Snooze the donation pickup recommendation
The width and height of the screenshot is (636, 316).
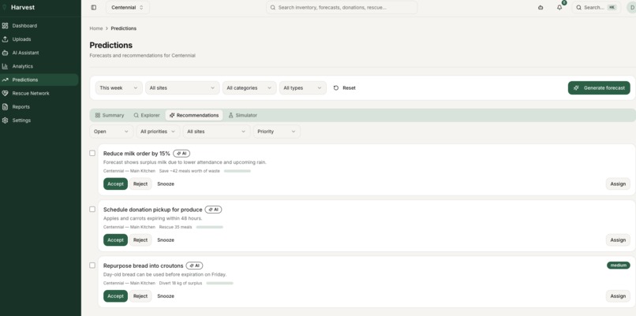(166, 240)
